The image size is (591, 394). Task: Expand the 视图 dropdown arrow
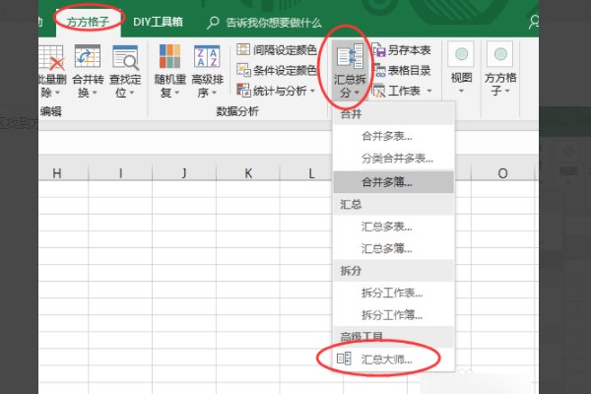(x=461, y=92)
